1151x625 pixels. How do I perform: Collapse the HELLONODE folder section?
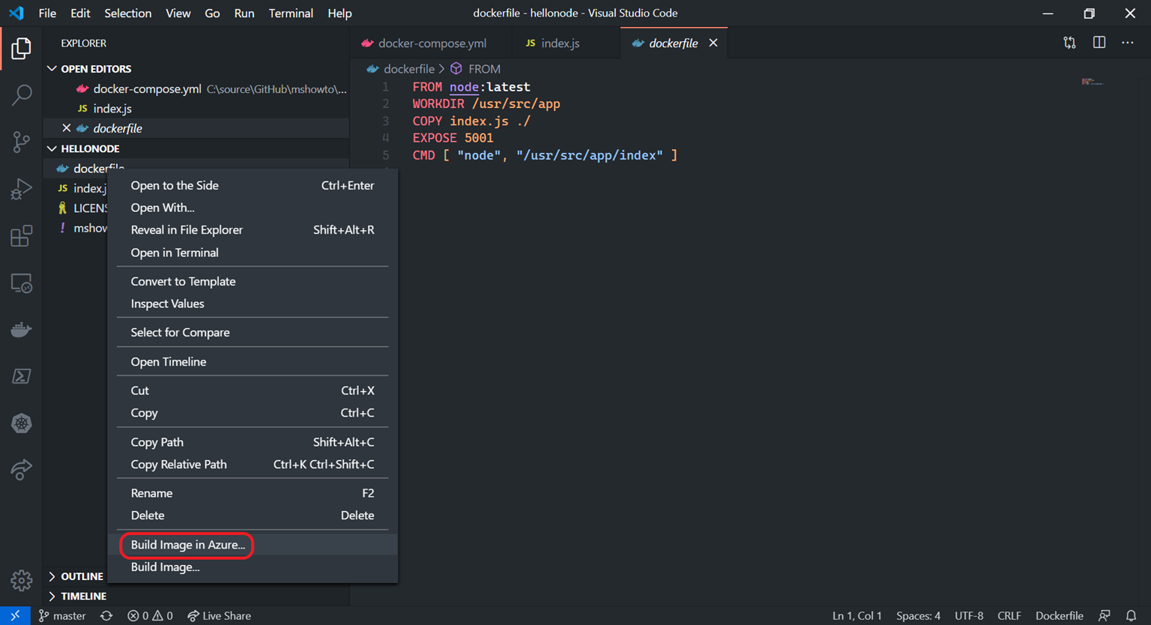point(52,148)
